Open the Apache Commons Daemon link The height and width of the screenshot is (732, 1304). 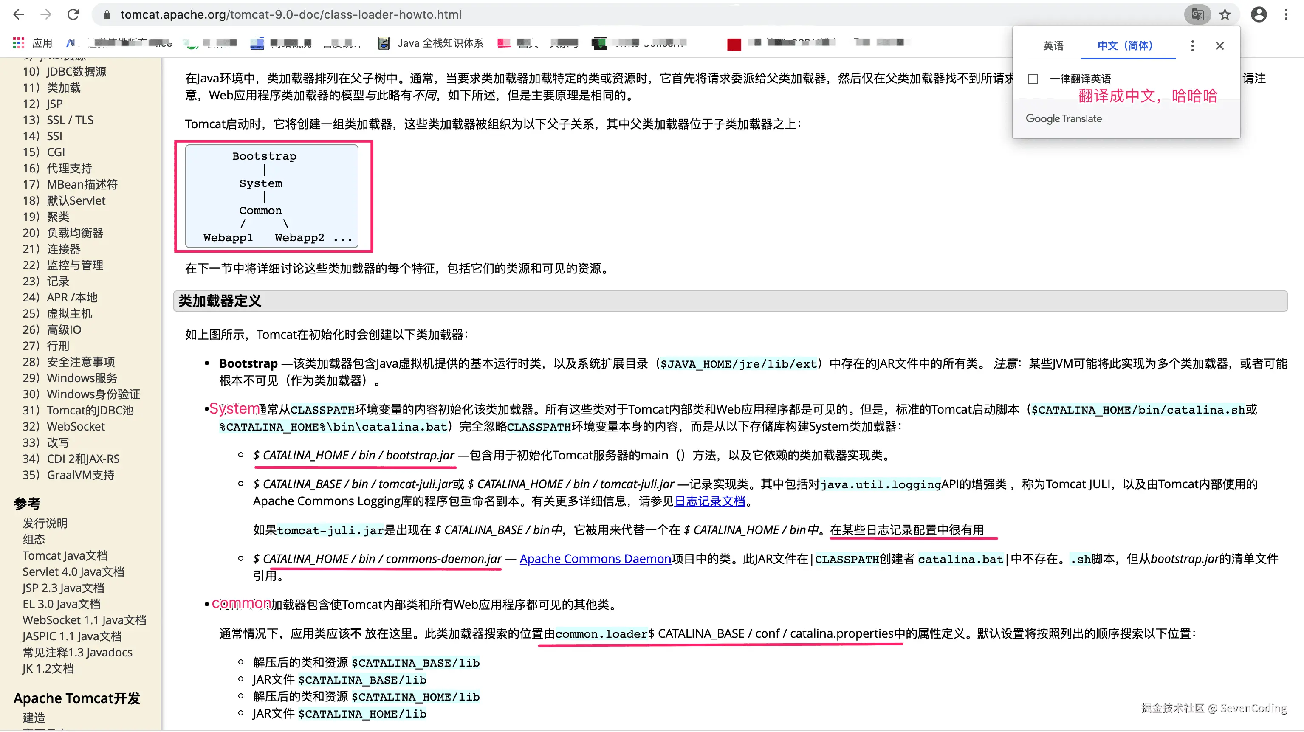[595, 558]
